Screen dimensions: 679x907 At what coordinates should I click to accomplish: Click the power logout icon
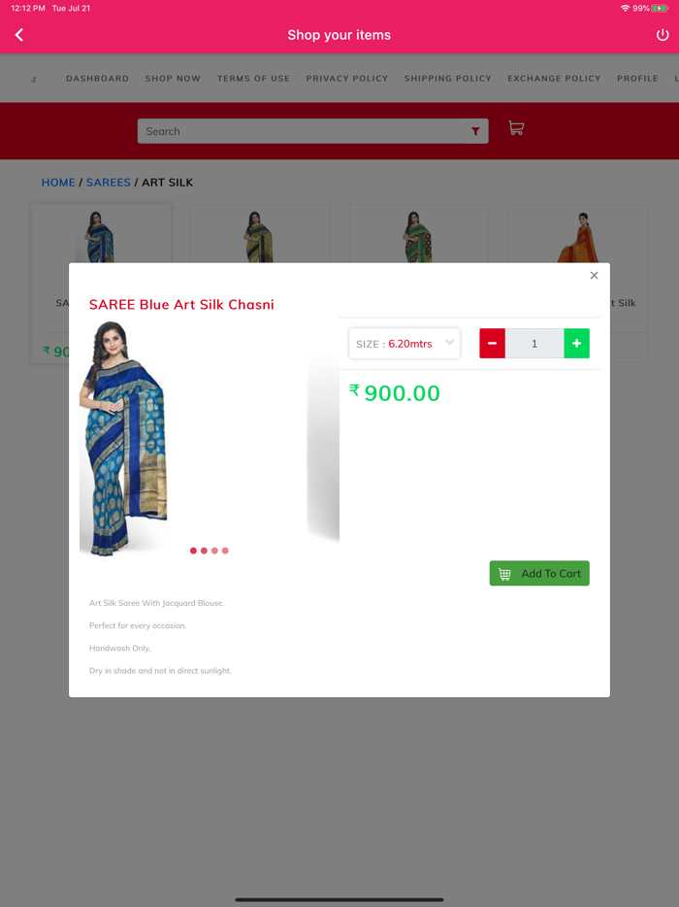[663, 35]
